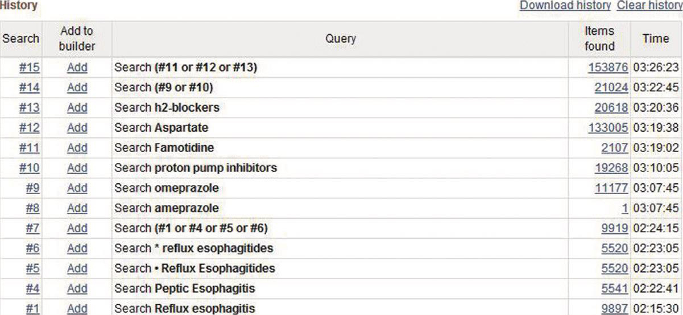Open 2107 results for Famotidine
The width and height of the screenshot is (683, 315).
click(614, 148)
